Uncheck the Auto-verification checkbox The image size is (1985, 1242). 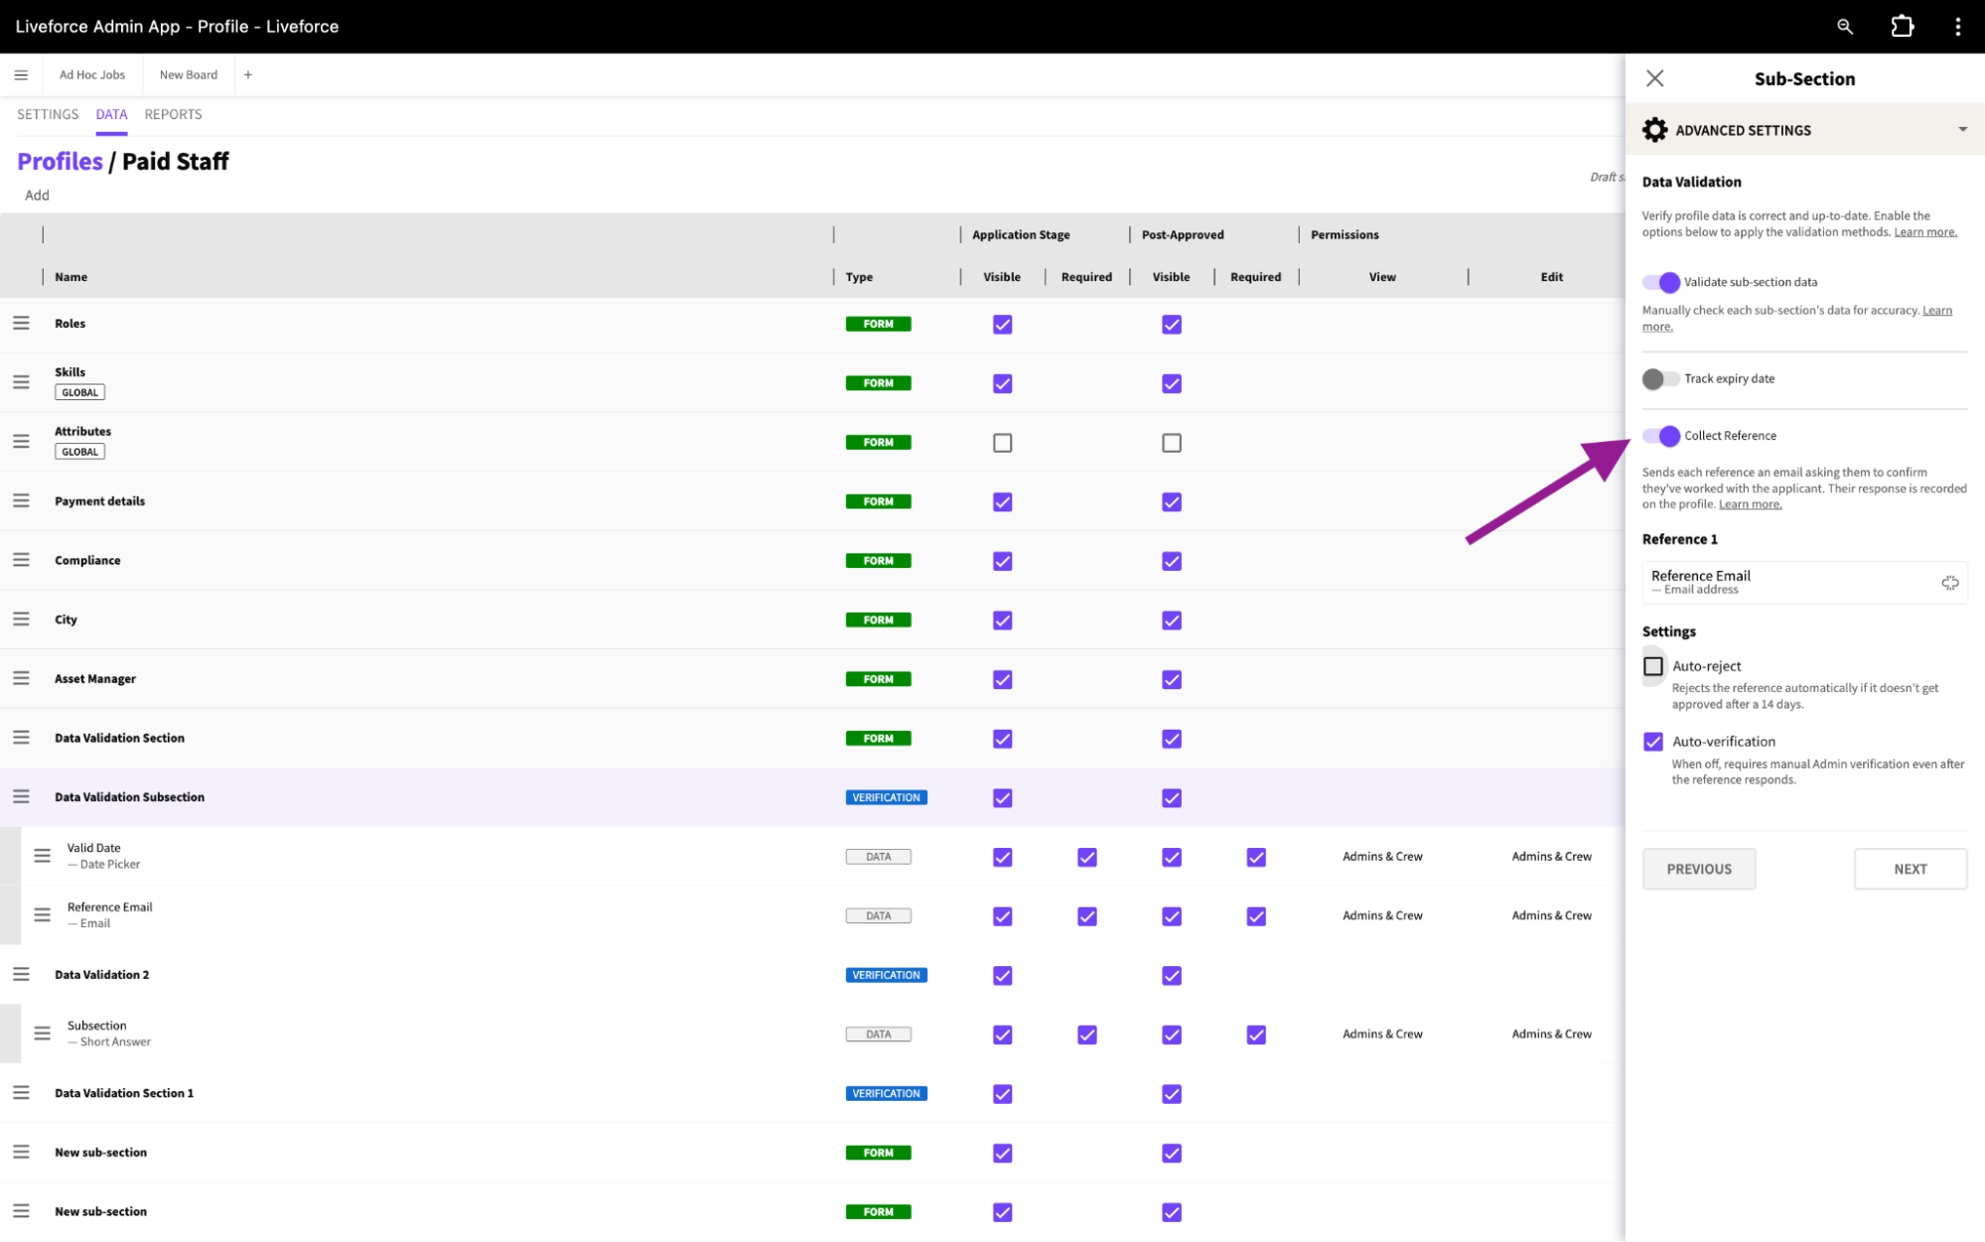coord(1653,742)
